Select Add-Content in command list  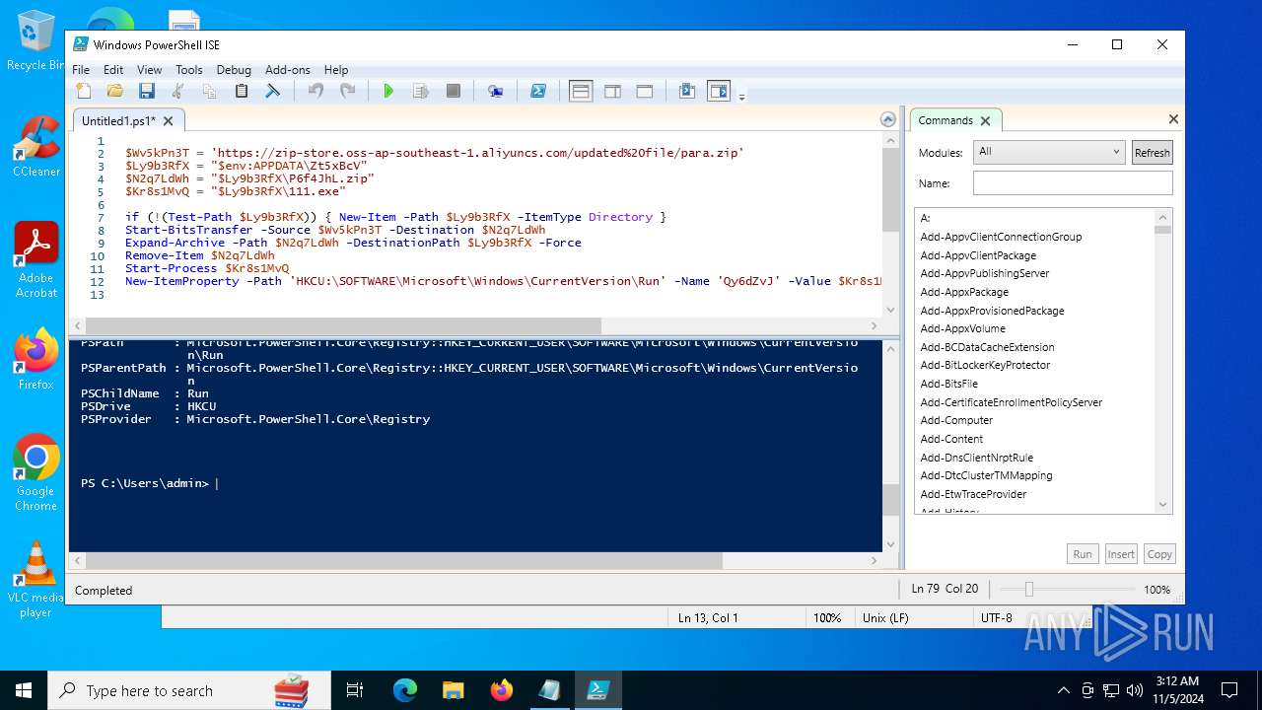[951, 439]
